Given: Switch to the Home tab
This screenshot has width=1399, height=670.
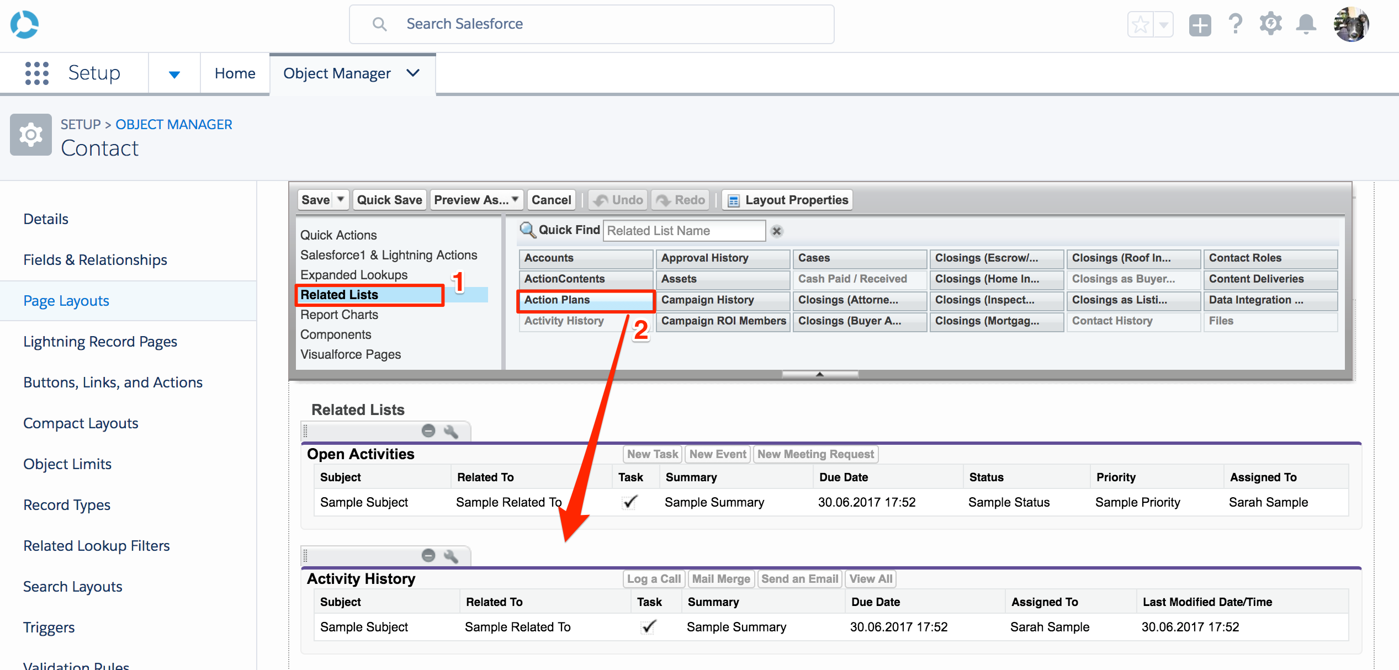Looking at the screenshot, I should (x=235, y=73).
